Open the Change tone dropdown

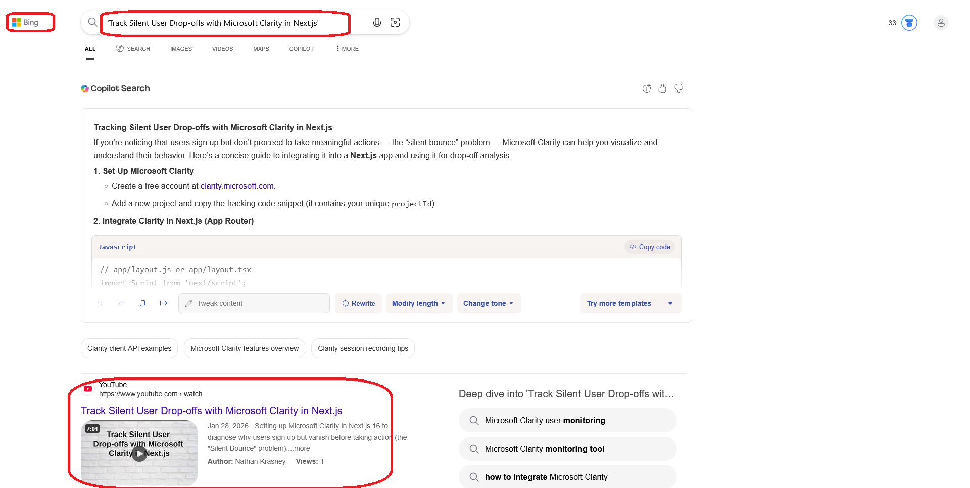(x=488, y=303)
